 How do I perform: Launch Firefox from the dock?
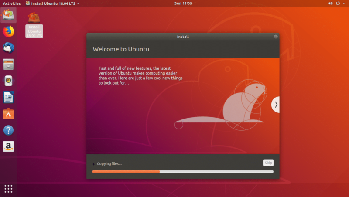click(x=8, y=31)
